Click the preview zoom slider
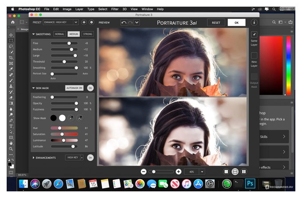 click(x=161, y=171)
